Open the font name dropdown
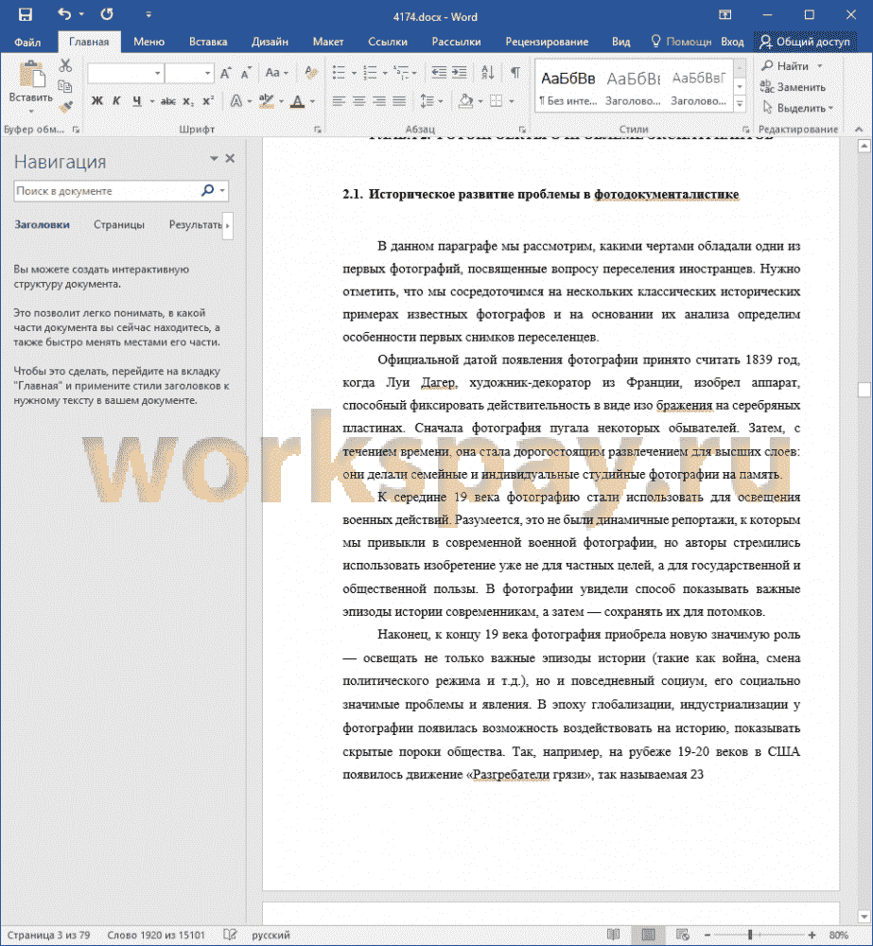Viewport: 873px width, 946px height. [157, 74]
